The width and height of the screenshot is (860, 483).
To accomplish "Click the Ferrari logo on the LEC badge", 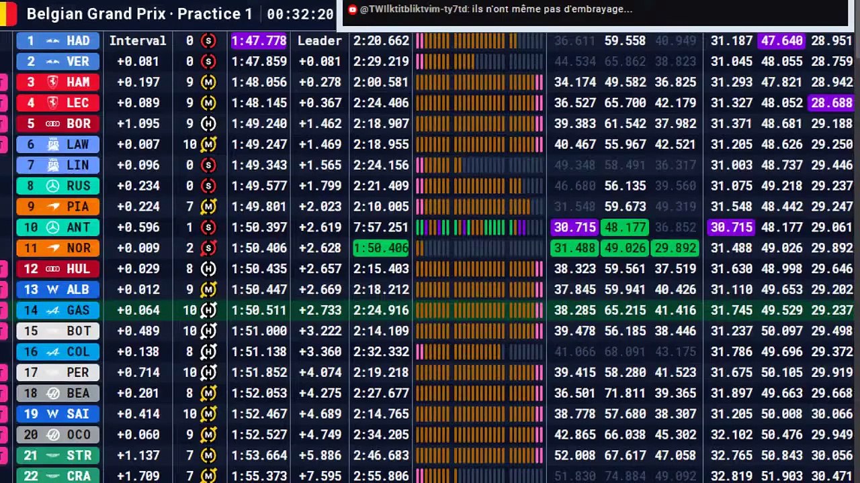I will (x=52, y=103).
